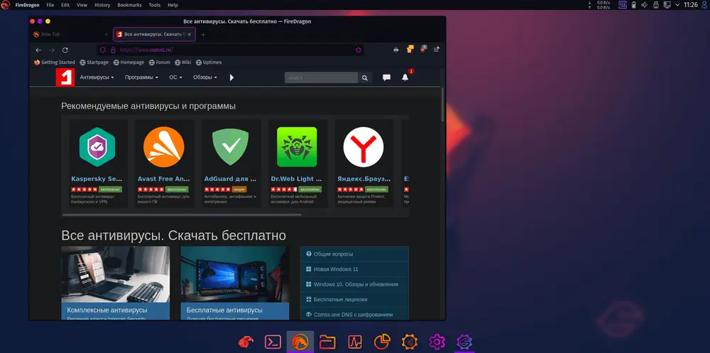Bookmark this page with the star icon

click(x=358, y=50)
